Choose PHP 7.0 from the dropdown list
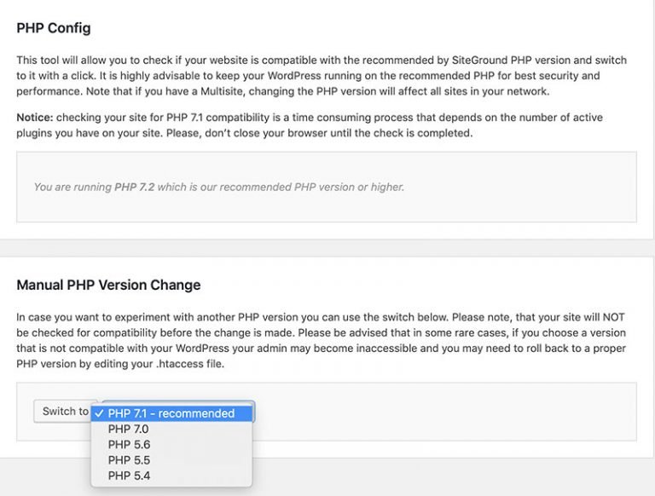This screenshot has width=655, height=496. [171, 430]
